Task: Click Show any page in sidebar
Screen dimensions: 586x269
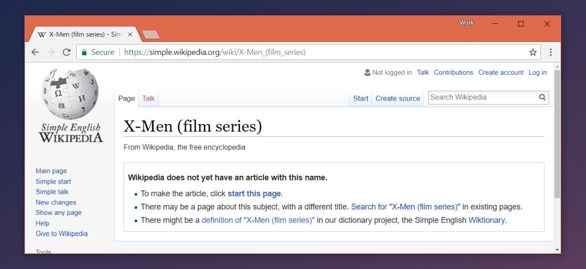Action: pos(59,212)
